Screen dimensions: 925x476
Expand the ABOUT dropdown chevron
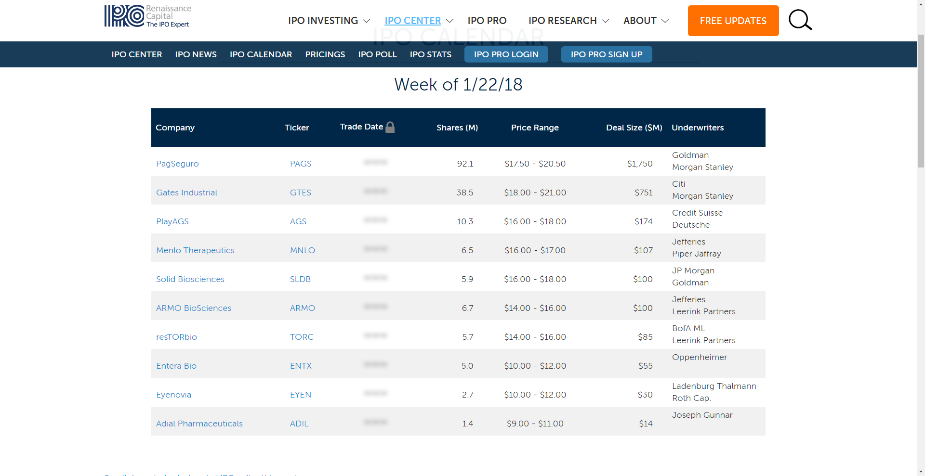coord(665,21)
